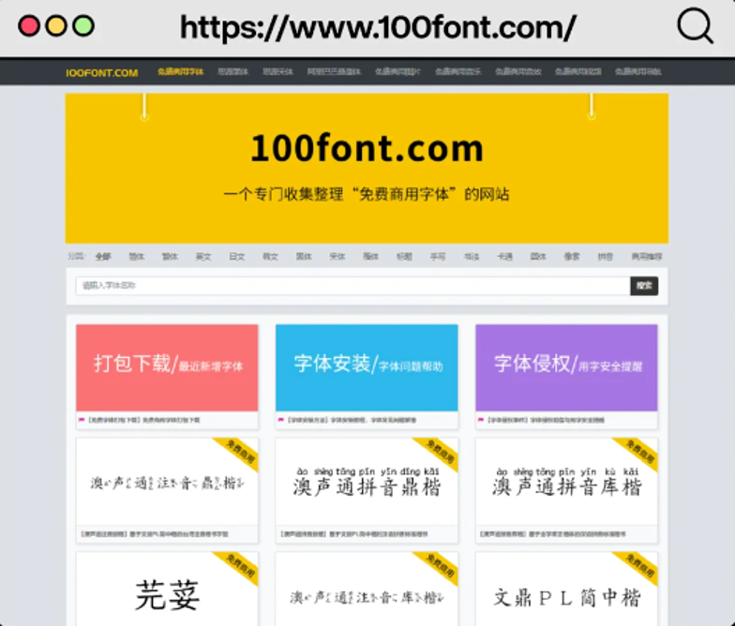Click the pink flag under 字体安装 card
735x626 pixels.
[x=281, y=420]
